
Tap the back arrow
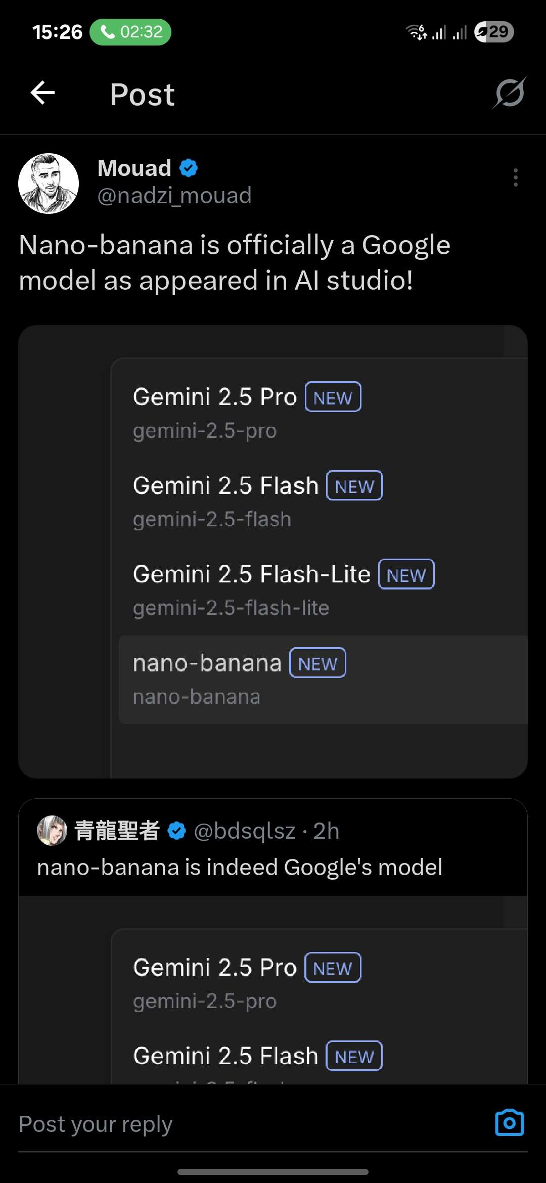[x=43, y=93]
